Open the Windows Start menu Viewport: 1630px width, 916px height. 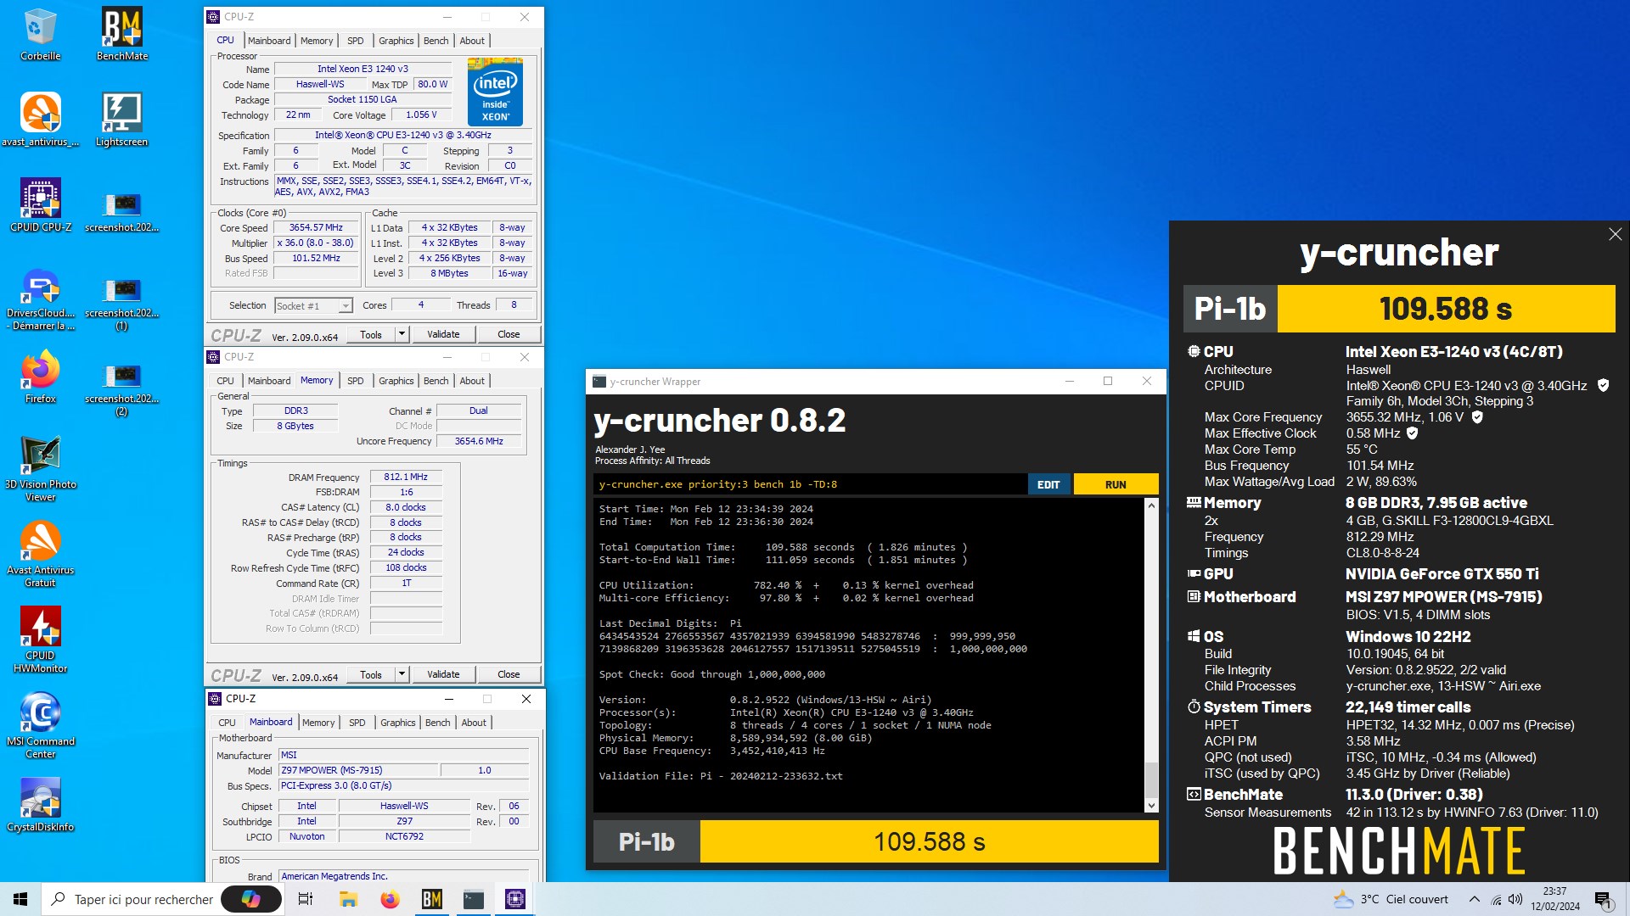(20, 899)
